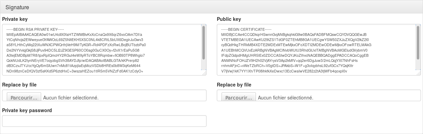
Task: Click inside the Public key certificate textarea
Action: pyautogui.click(x=319, y=50)
